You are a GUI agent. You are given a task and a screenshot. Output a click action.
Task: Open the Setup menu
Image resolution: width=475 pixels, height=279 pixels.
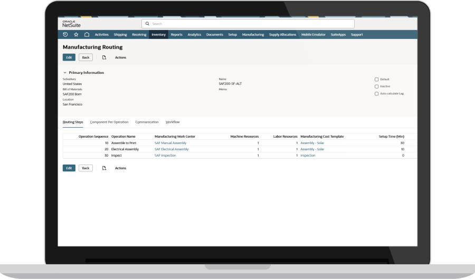coord(232,34)
